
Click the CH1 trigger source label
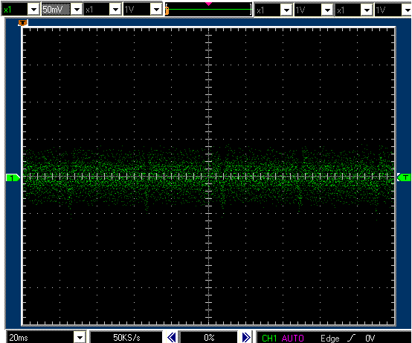[269, 338]
